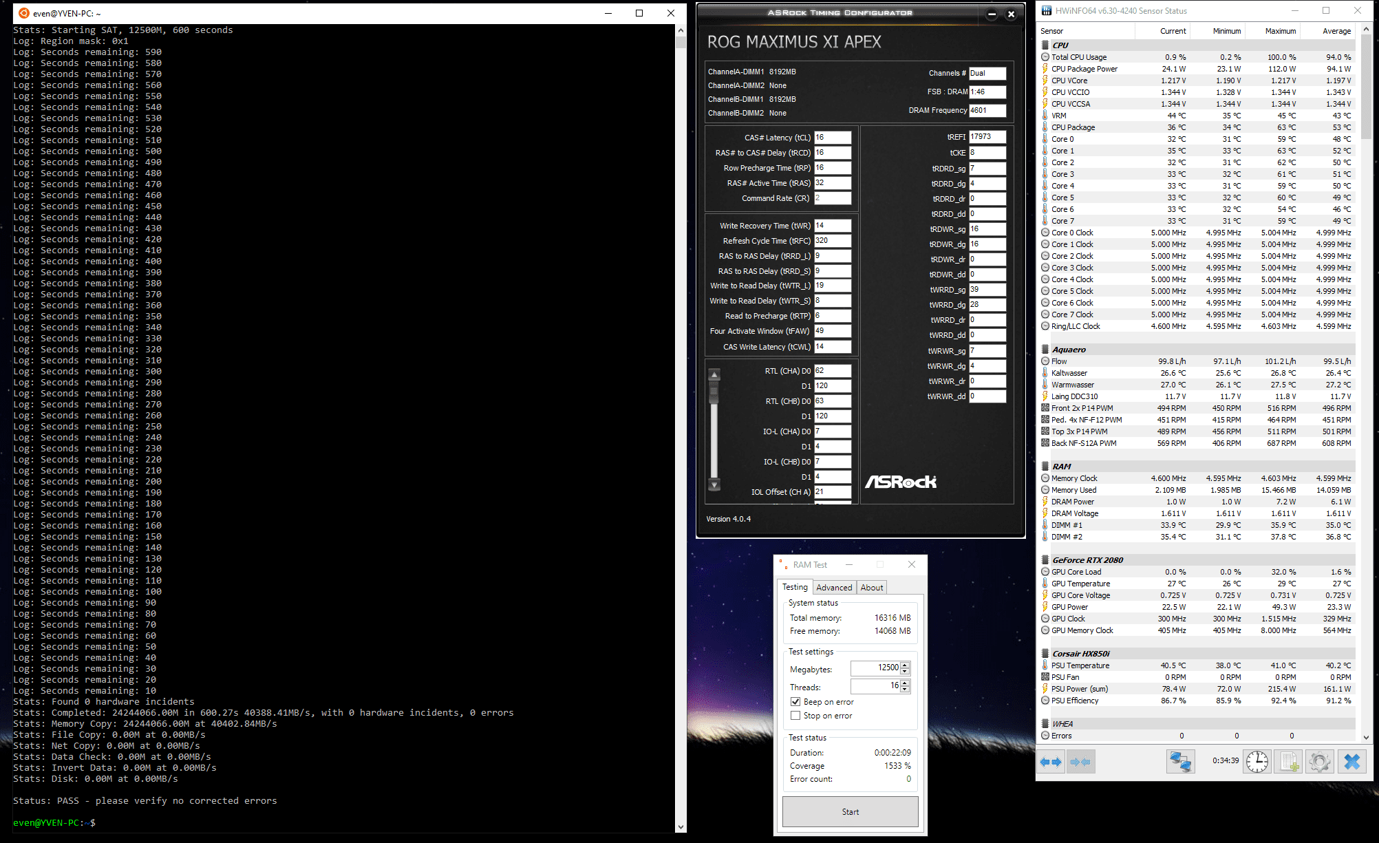The width and height of the screenshot is (1379, 843).
Task: Click the voltage icon beside CPU VCore
Action: pyautogui.click(x=1045, y=81)
